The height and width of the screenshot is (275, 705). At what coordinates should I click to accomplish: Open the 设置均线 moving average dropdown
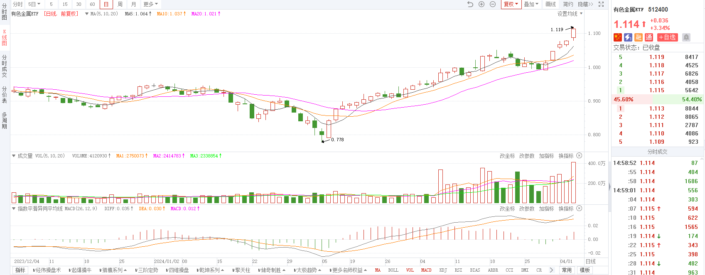pyautogui.click(x=570, y=14)
